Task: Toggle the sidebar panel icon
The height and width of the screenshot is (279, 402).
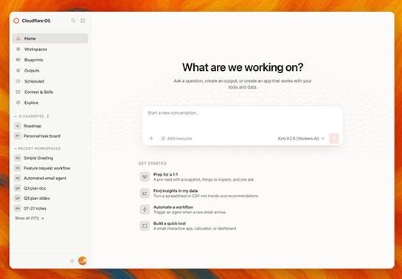Action: coord(83,21)
